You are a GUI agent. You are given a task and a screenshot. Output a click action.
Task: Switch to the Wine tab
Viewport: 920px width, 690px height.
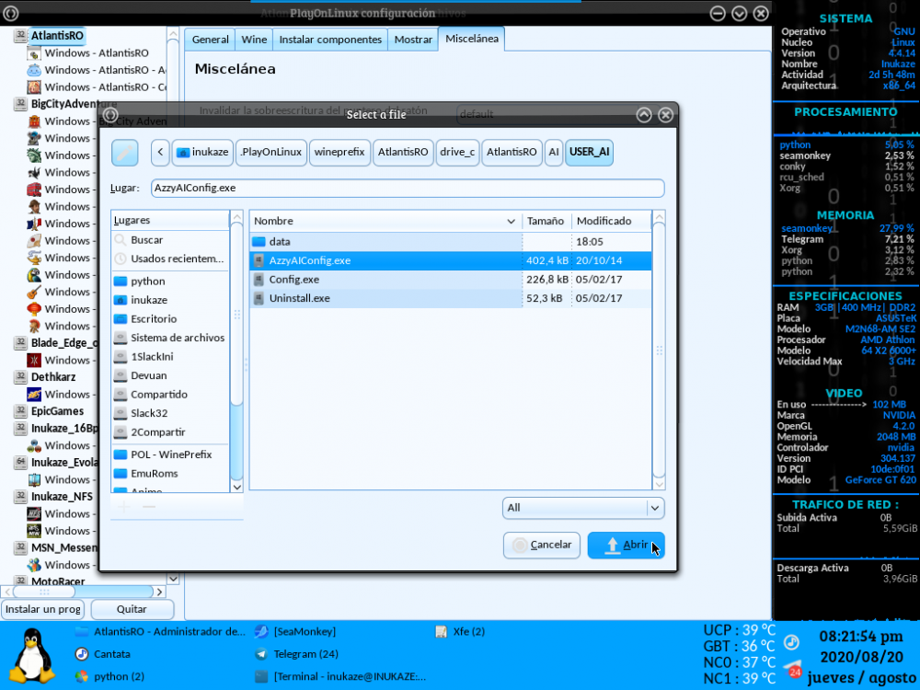pyautogui.click(x=253, y=40)
